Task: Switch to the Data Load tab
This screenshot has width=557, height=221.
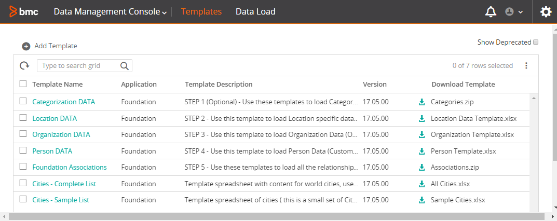Action: pos(255,12)
